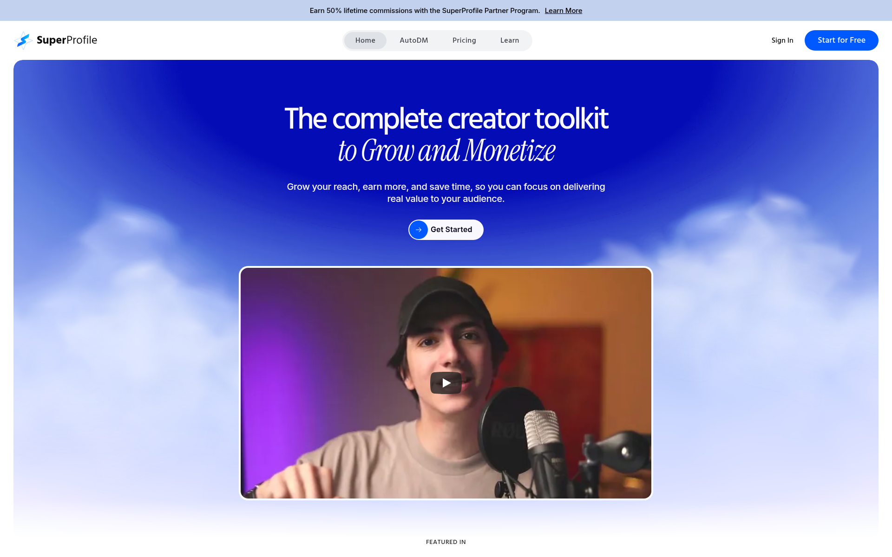This screenshot has width=892, height=557.
Task: Select the Learn nav item
Action: click(510, 40)
